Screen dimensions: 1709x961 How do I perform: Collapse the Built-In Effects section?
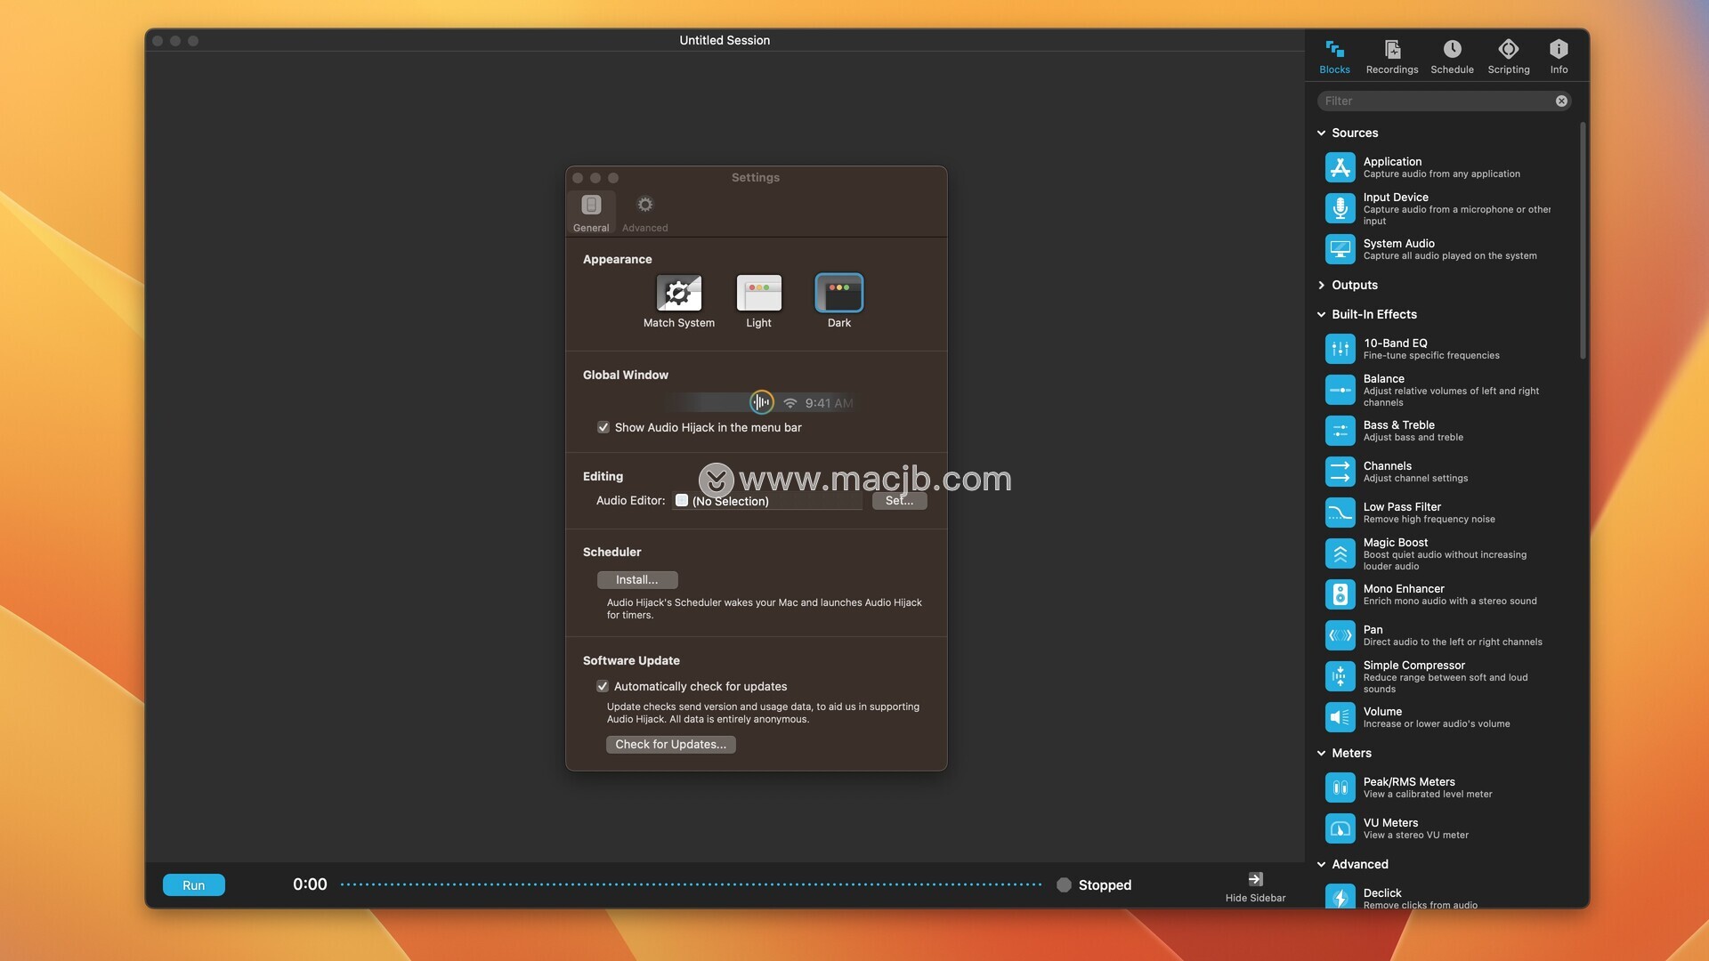point(1321,314)
